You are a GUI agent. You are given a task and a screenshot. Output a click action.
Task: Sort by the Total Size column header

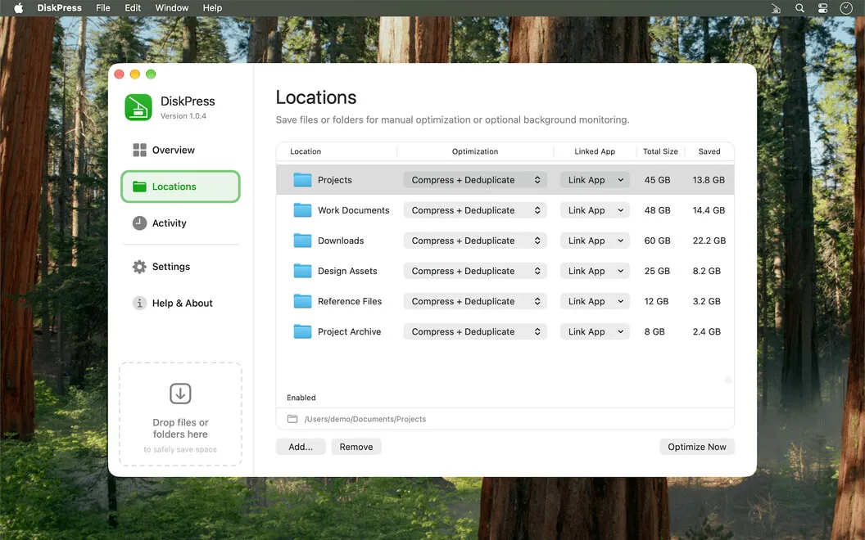pyautogui.click(x=660, y=151)
